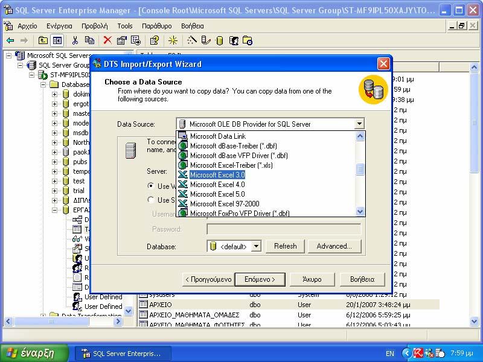The width and height of the screenshot is (483, 362).
Task: Expand the master database node
Action: click(54, 113)
